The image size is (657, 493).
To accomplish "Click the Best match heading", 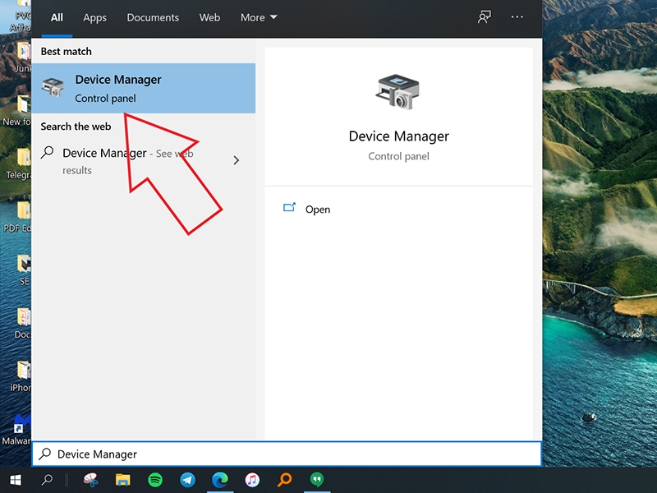I will click(x=67, y=52).
